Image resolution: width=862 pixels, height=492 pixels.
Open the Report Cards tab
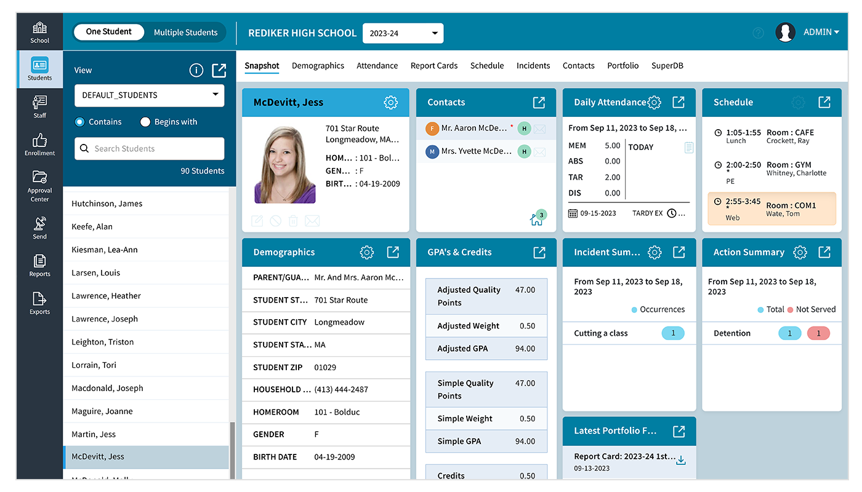point(433,65)
